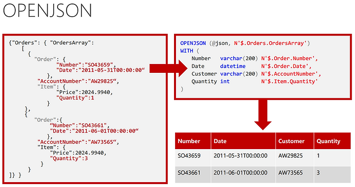The width and height of the screenshot is (355, 187).
Task: Click the int type keyword
Action: [x=225, y=82]
